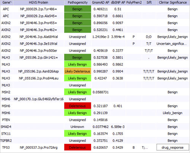Click the PolyPhen2 column header
The image size is (190, 153).
click(x=134, y=3)
